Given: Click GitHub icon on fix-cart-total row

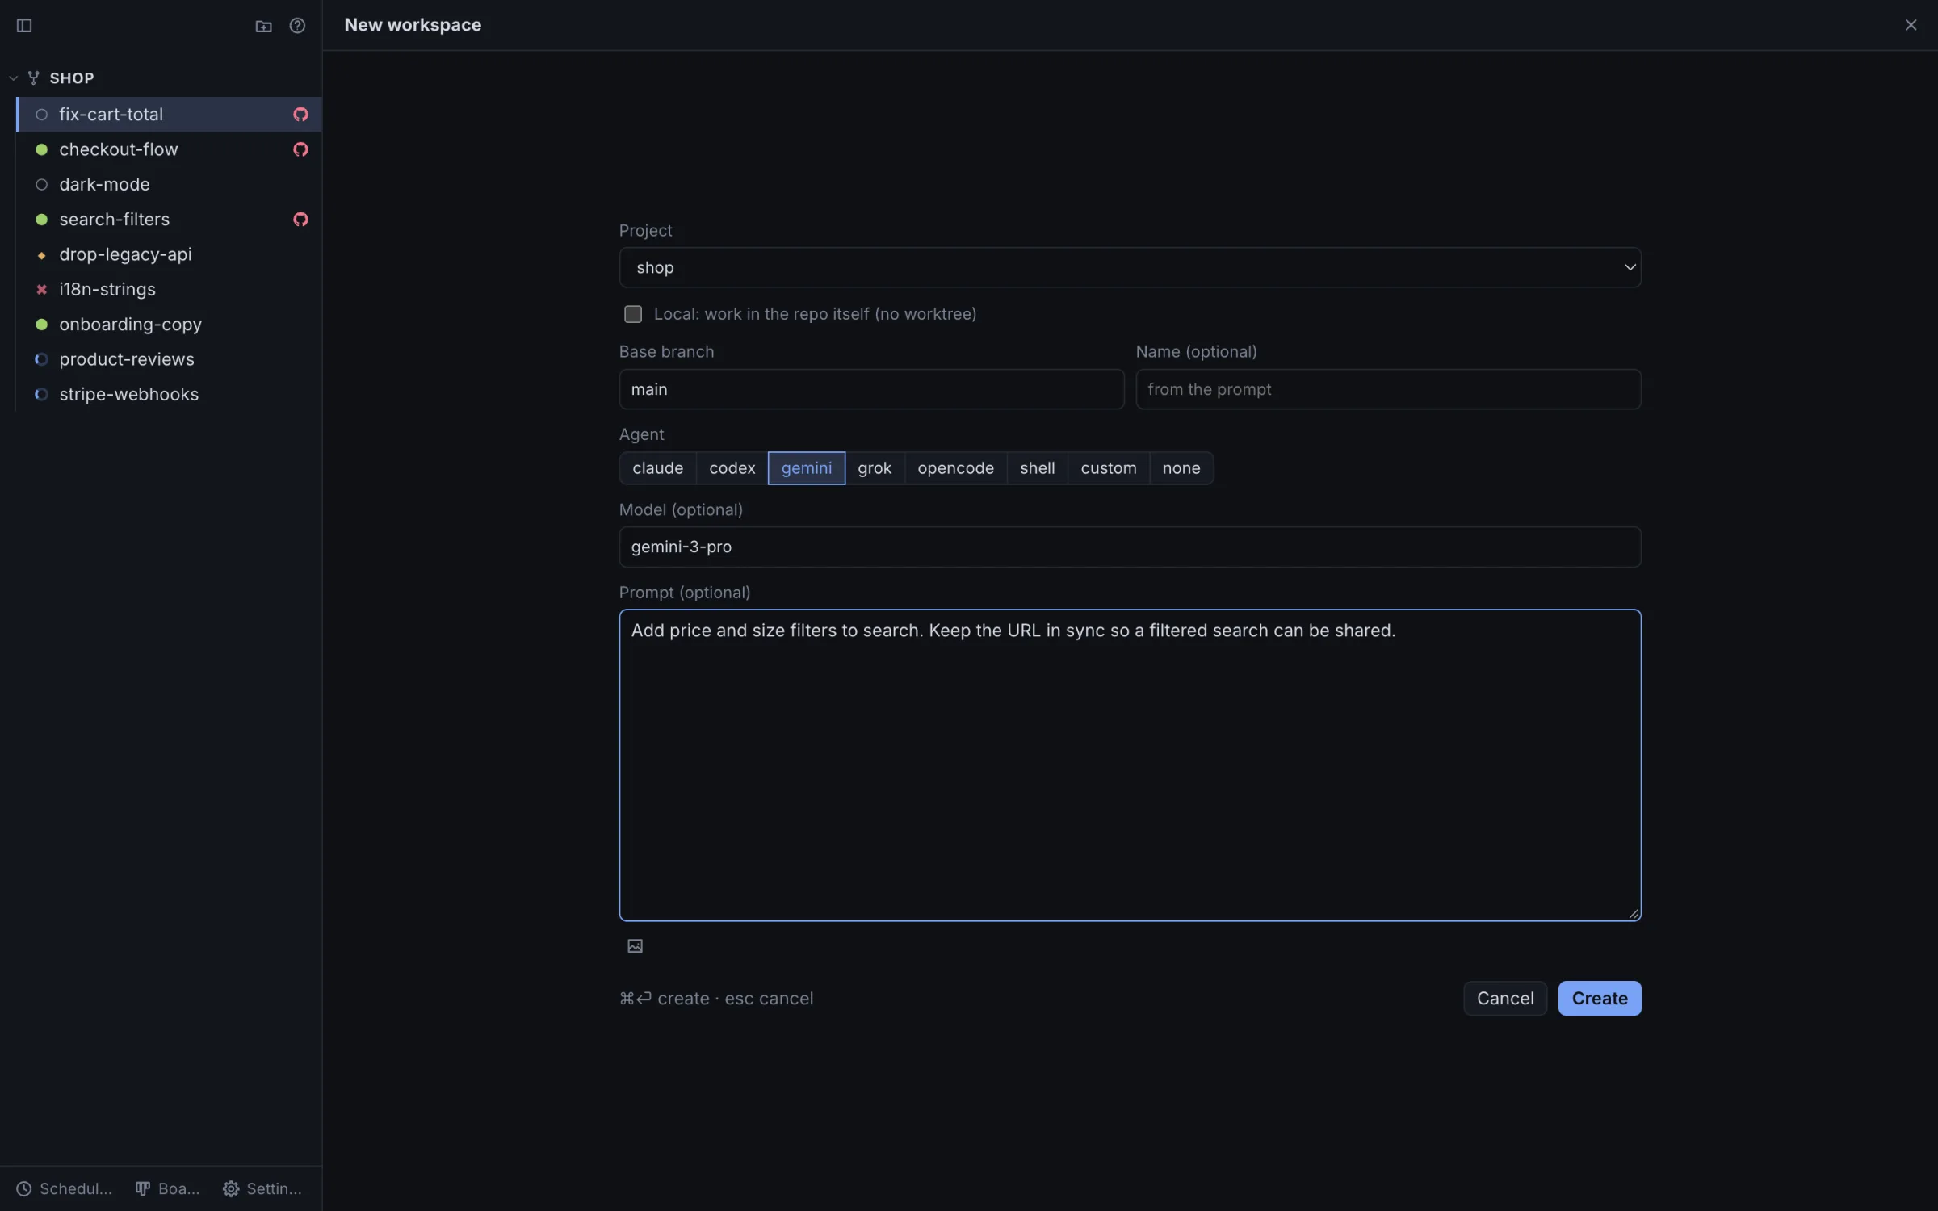Looking at the screenshot, I should [300, 115].
